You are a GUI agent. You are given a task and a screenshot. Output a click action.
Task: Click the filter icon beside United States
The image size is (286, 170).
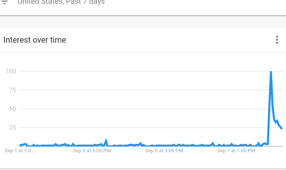click(5, 2)
